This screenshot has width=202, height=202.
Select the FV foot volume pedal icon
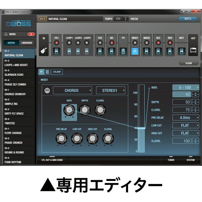click(123, 51)
